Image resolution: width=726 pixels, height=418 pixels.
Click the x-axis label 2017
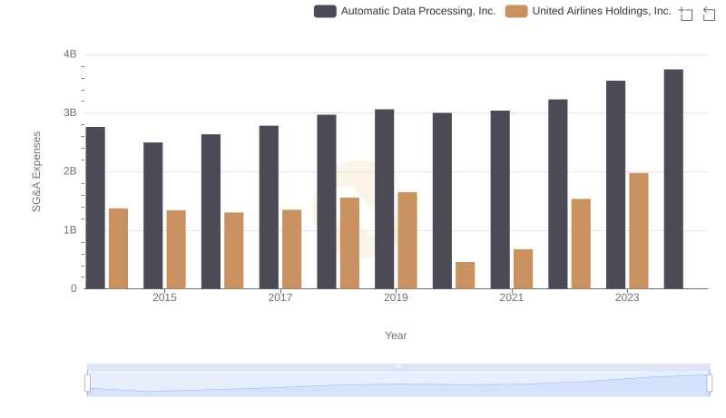pos(280,297)
